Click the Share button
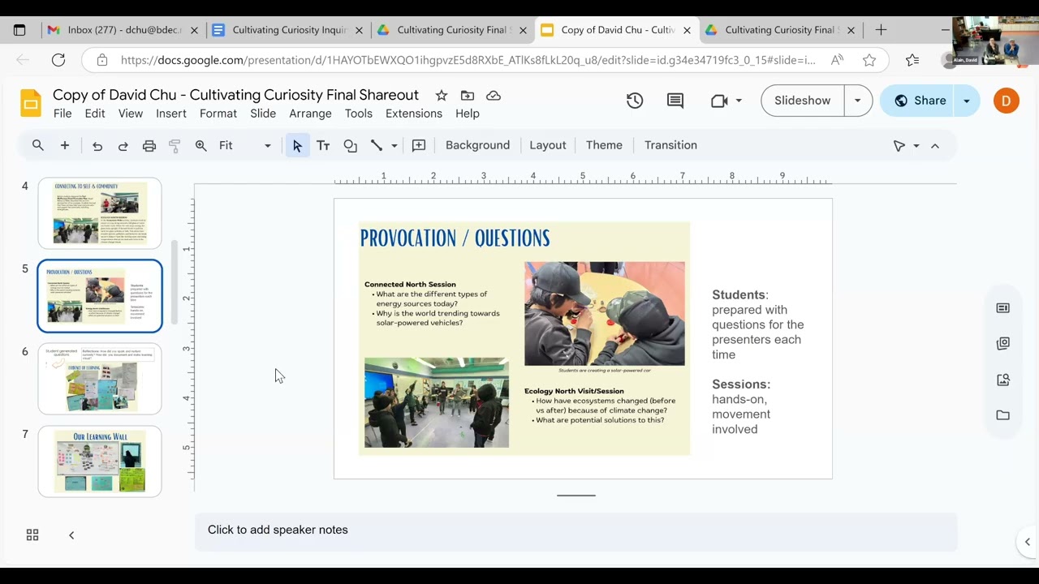 click(919, 101)
